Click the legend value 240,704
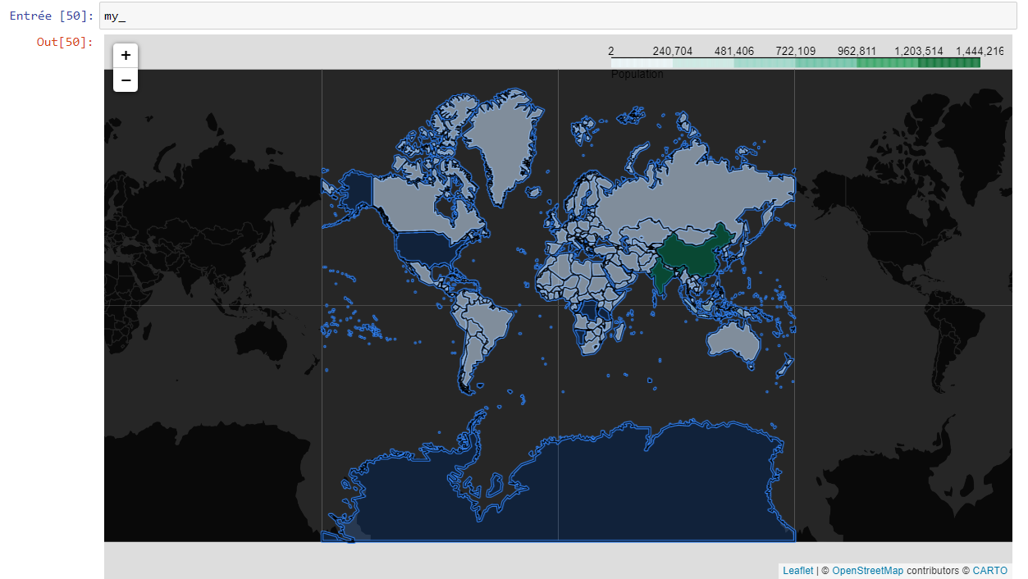The image size is (1028, 579). pyautogui.click(x=673, y=51)
